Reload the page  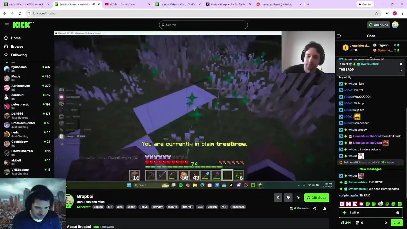pos(20,13)
